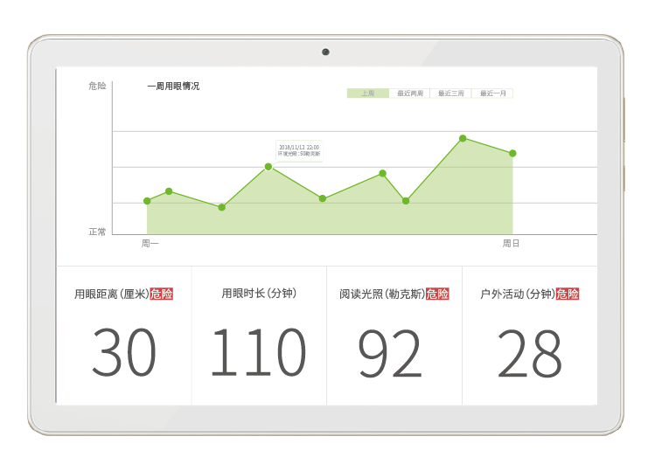Image resolution: width=648 pixels, height=471 pixels.
Task: Select the 上周 time range tab
Action: click(x=368, y=94)
